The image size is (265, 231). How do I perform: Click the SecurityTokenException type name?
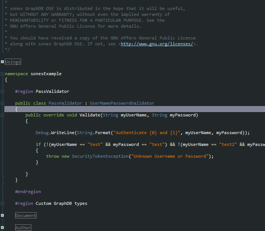[x=100, y=156]
